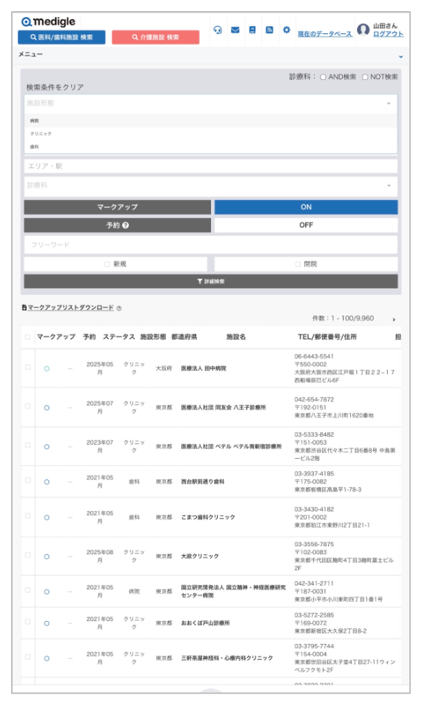The image size is (422, 707).
Task: Choose クリニック from facility type list
Action: pos(211,134)
